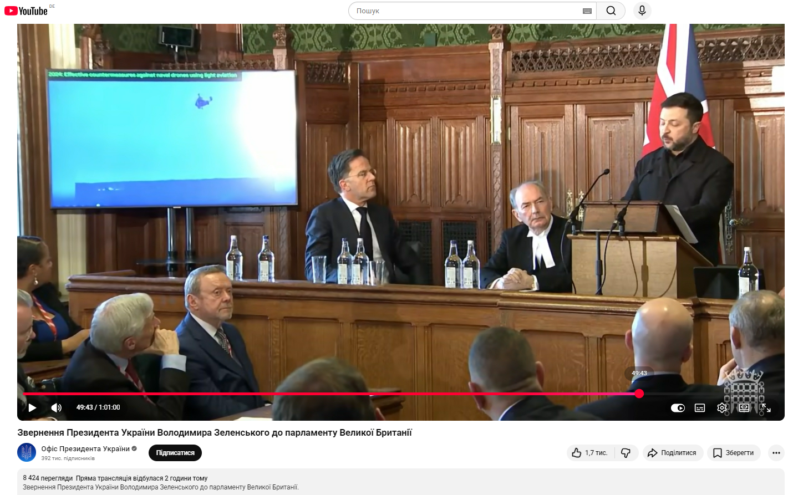788x495 pixels.
Task: Click the search magnifier button
Action: 611,11
